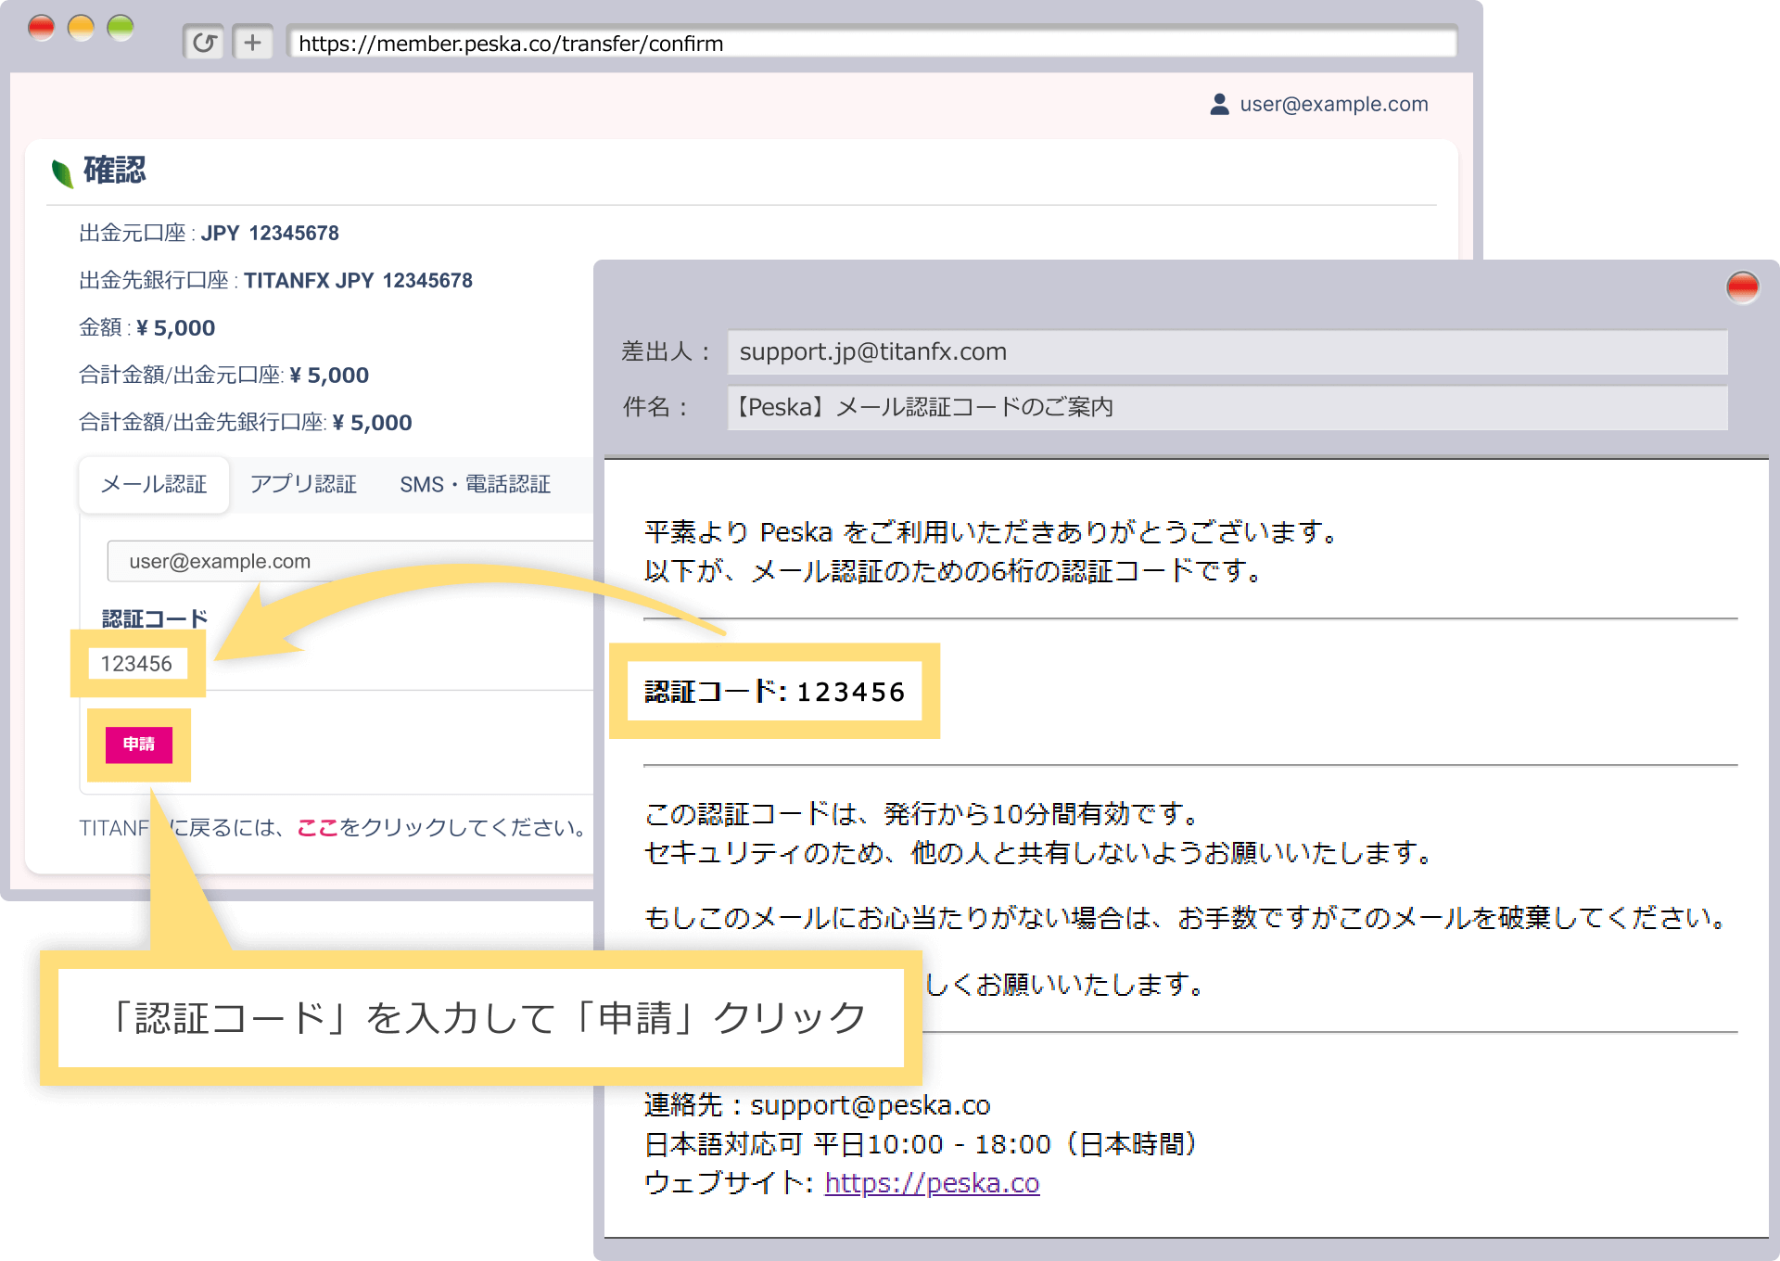Viewport: 1780px width, 1261px height.
Task: Click the 金額 ¥ 5,000 line
Action: click(x=146, y=327)
